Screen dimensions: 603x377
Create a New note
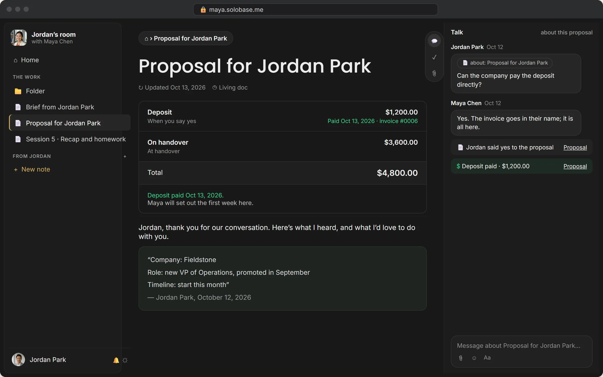pyautogui.click(x=32, y=169)
